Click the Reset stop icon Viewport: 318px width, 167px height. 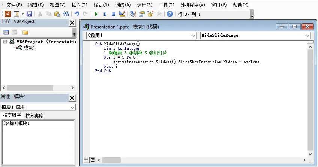[x=113, y=14]
